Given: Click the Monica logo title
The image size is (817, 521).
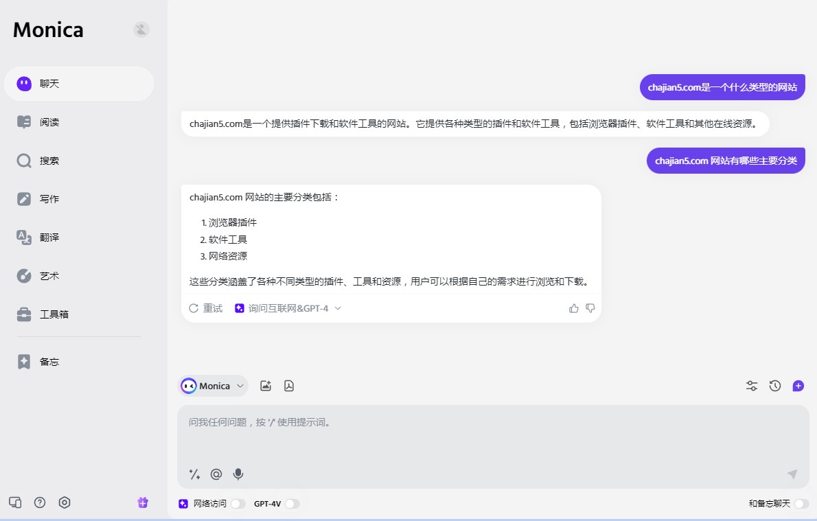Looking at the screenshot, I should [x=48, y=30].
